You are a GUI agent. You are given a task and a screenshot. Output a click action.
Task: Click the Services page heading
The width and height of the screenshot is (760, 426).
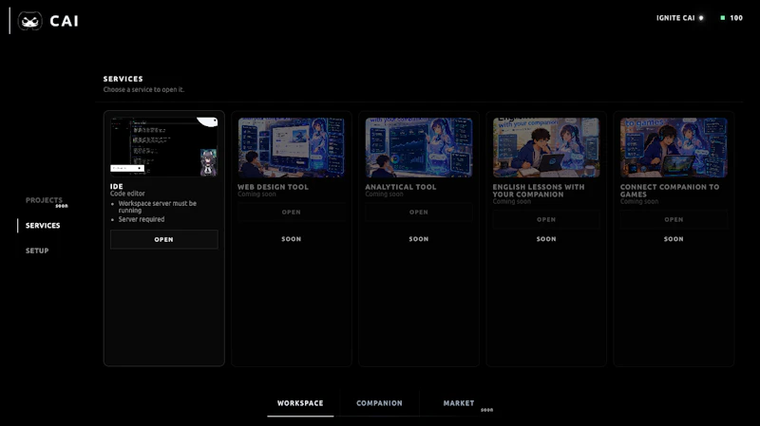tap(123, 79)
